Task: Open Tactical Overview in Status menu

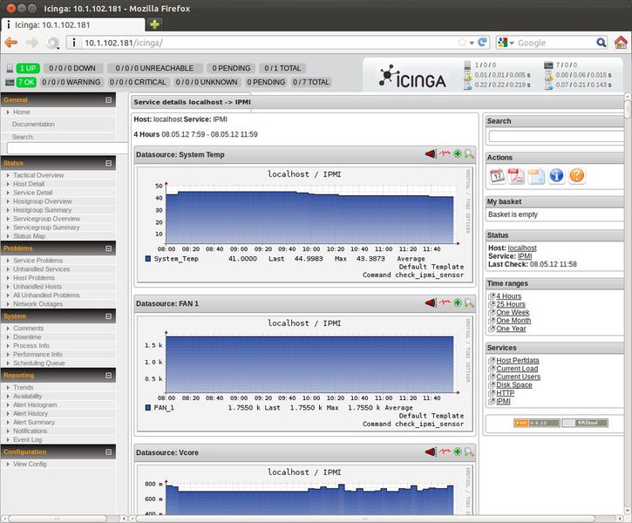Action: point(38,175)
